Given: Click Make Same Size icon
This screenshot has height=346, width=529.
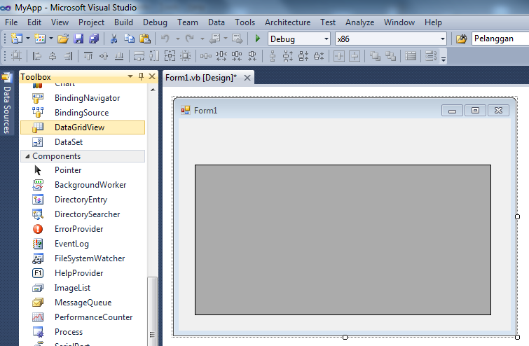Looking at the screenshot, I should 170,56.
